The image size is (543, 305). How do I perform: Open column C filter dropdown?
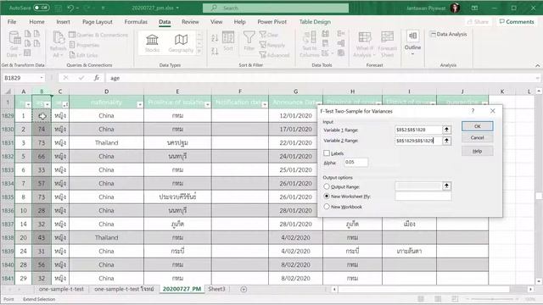pyautogui.click(x=65, y=104)
